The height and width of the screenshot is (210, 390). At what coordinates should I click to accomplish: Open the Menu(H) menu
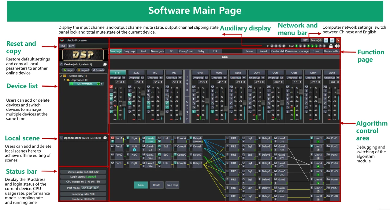click(316, 40)
